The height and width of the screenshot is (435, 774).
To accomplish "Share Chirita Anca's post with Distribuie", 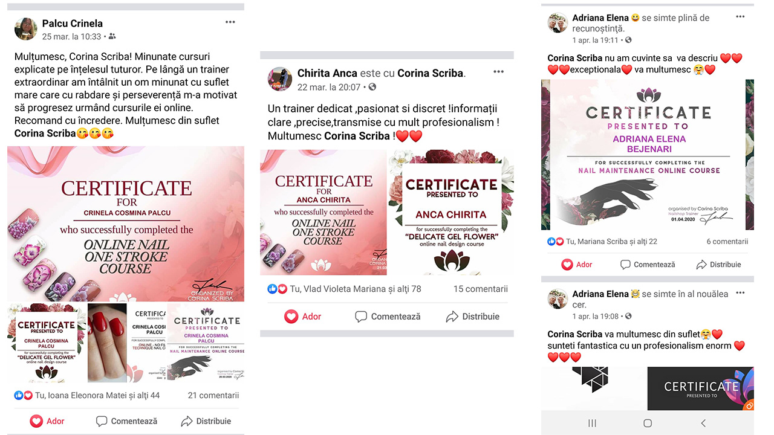I will [473, 316].
